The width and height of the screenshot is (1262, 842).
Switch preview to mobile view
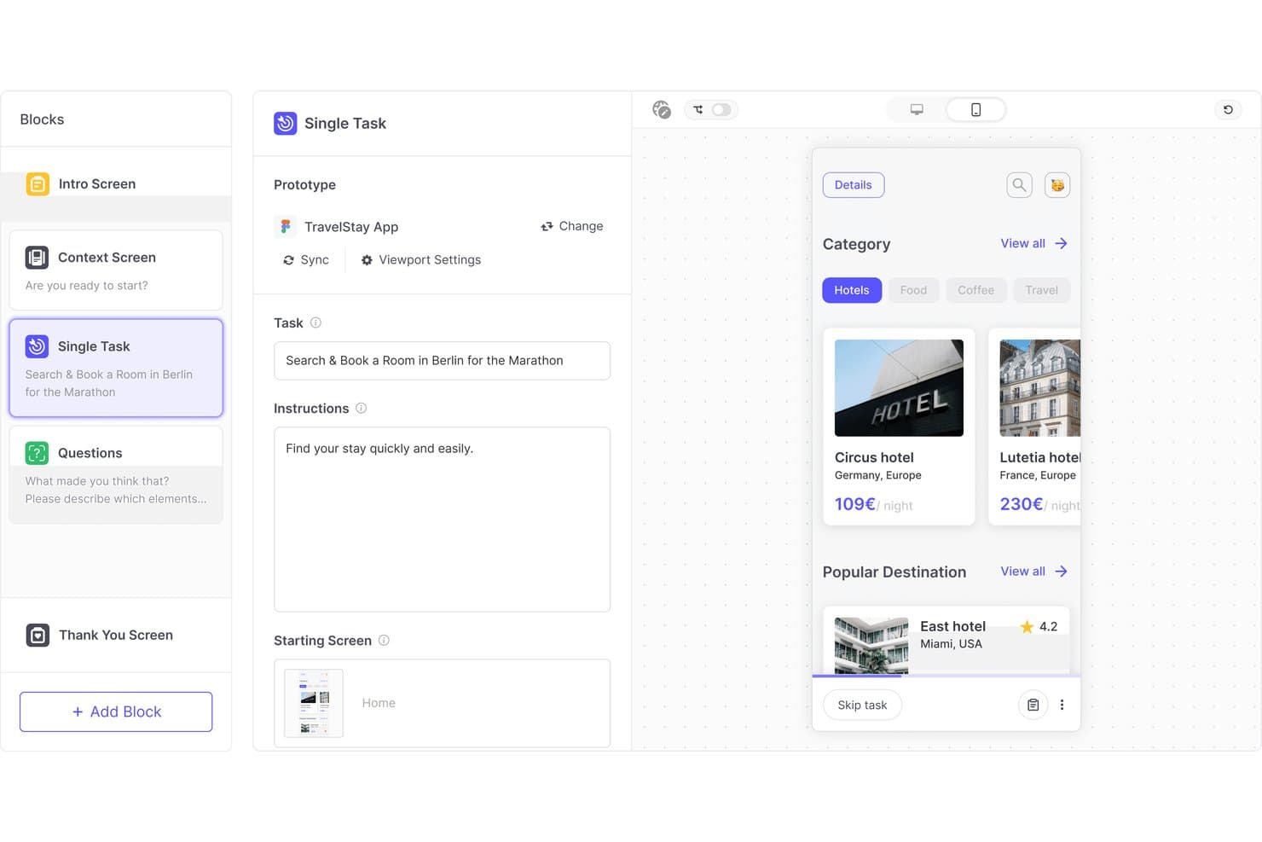pos(975,109)
